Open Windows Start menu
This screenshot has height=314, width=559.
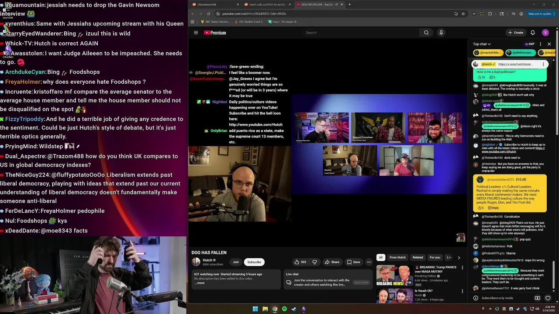click(x=255, y=309)
